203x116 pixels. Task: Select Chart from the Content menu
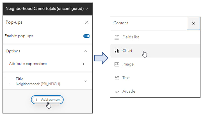[127, 51]
